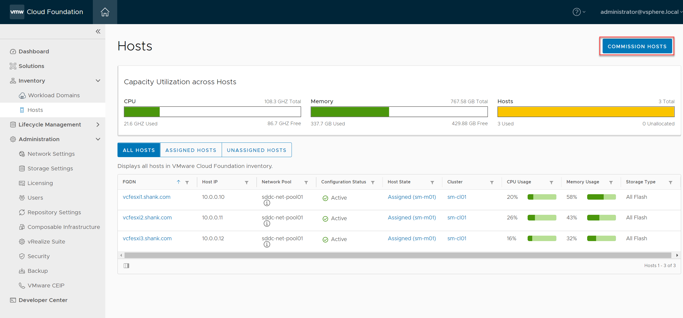The width and height of the screenshot is (683, 318).
Task: Open administrator@vsphere.local user dropdown
Action: (641, 12)
